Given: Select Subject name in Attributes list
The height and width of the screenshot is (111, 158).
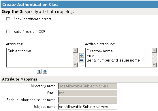Looking at the screenshot, I should point(19,51).
